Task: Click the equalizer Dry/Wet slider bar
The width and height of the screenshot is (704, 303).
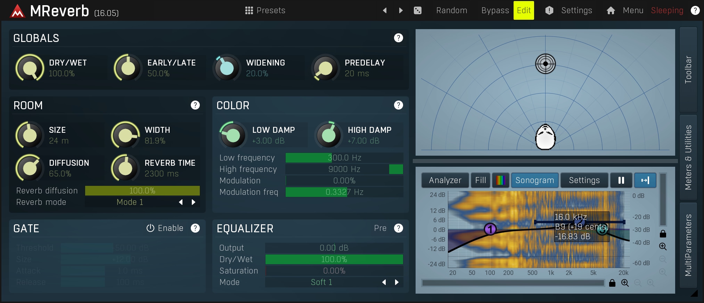Action: [334, 259]
